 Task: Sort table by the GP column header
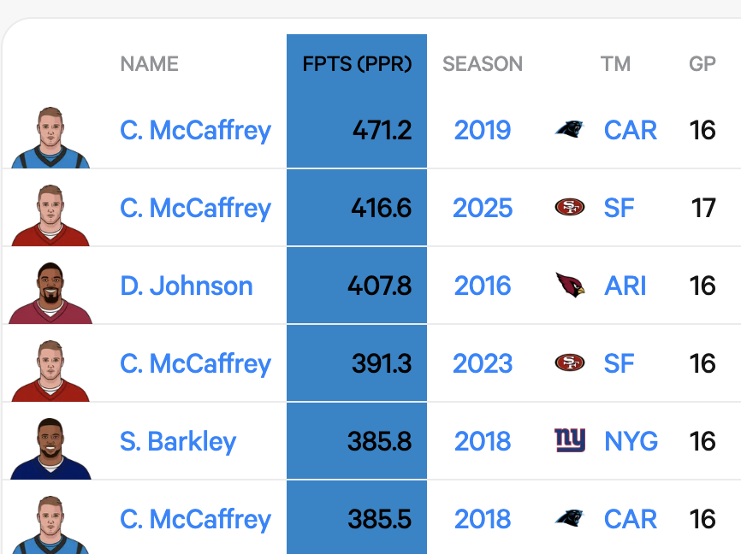point(702,64)
